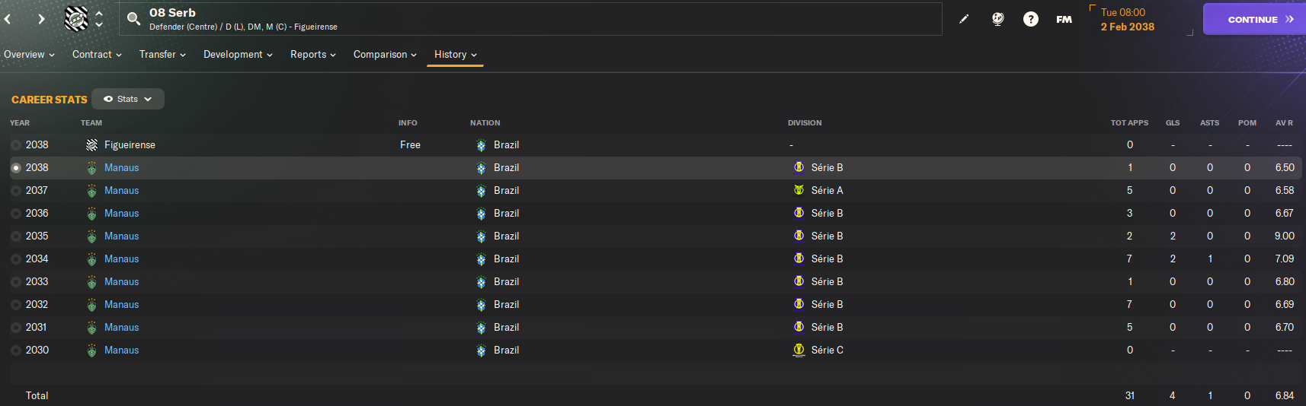
Task: Select the 2037 Manaus row radio button
Action: (x=16, y=191)
